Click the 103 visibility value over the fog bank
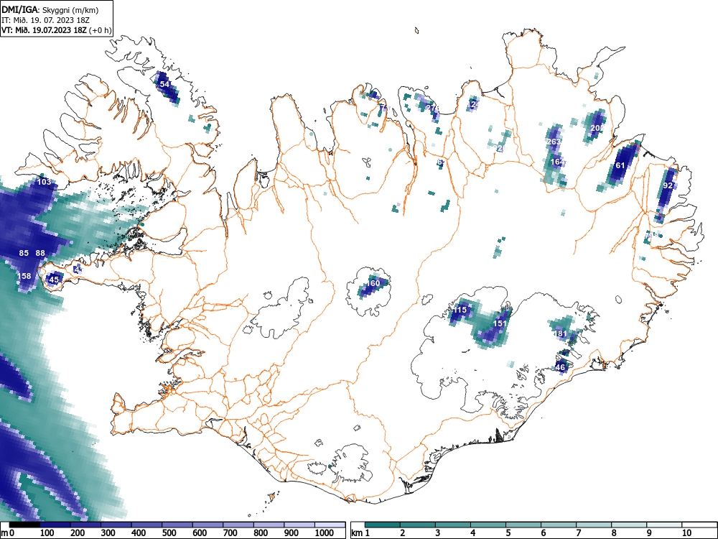 click(x=44, y=182)
